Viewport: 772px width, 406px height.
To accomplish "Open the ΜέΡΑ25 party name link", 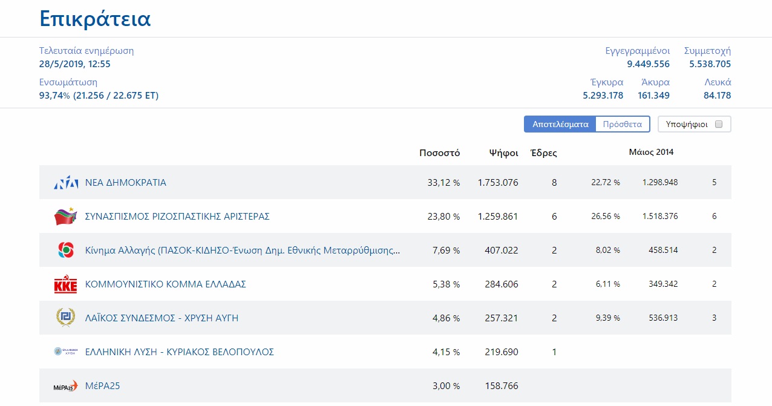I will (103, 386).
